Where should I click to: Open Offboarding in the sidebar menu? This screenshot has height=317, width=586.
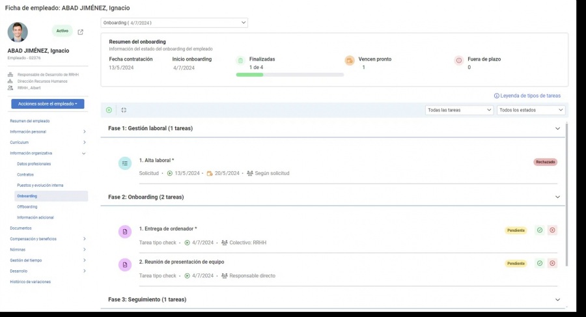point(27,206)
